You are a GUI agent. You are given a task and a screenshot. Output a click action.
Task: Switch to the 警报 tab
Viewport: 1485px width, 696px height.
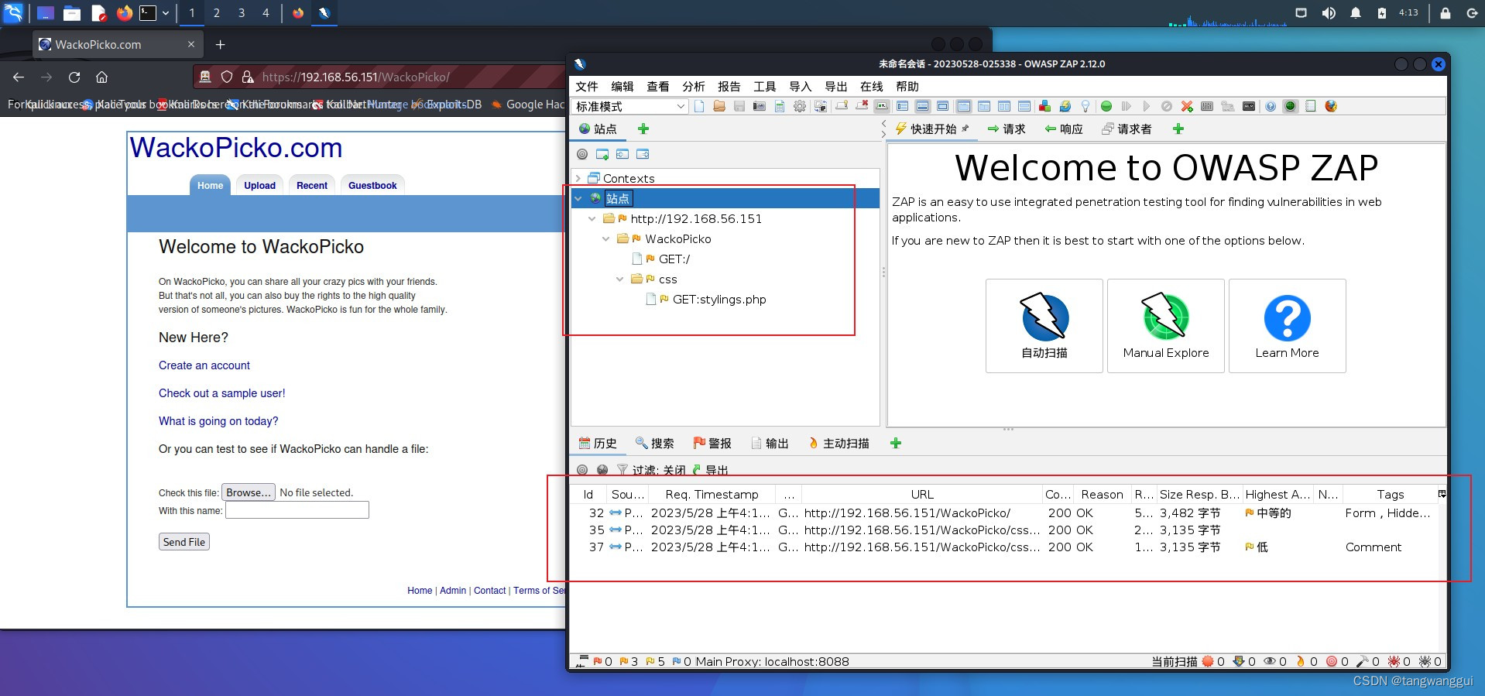pyautogui.click(x=712, y=444)
